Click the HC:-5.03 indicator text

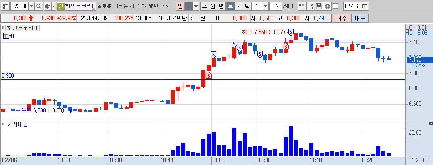point(416,33)
